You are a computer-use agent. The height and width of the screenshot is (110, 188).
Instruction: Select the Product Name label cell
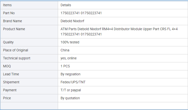click(x=29, y=32)
